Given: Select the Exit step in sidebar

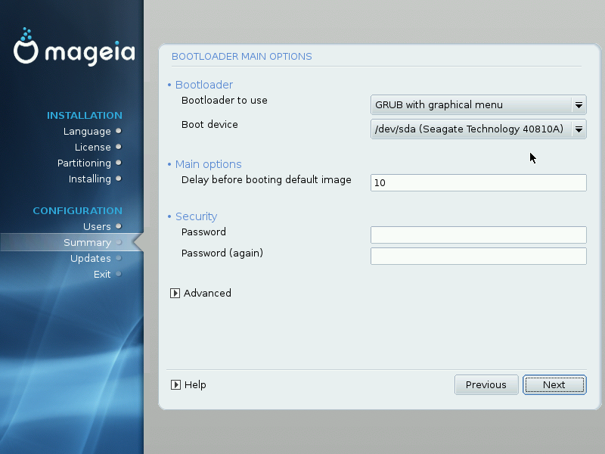Looking at the screenshot, I should tap(102, 274).
